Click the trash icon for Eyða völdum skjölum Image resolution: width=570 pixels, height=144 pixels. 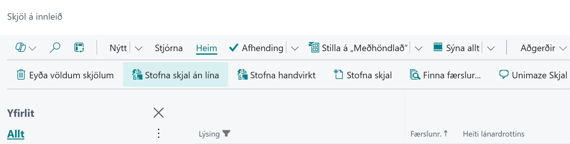(x=21, y=75)
